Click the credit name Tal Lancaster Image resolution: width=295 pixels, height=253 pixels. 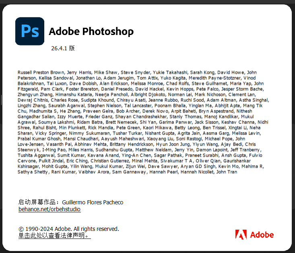[x=138, y=106]
